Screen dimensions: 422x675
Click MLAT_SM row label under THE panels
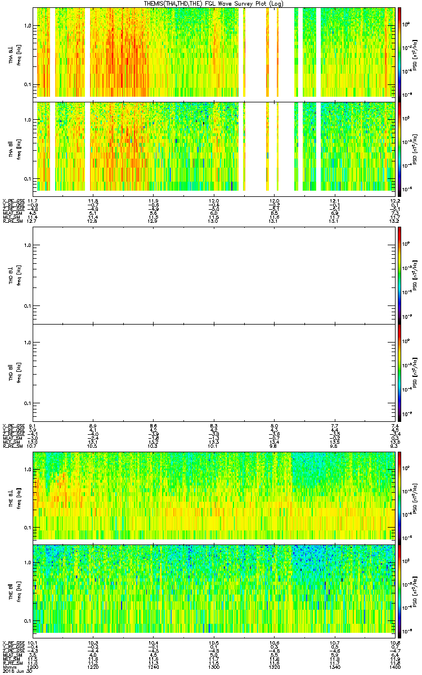point(11,655)
